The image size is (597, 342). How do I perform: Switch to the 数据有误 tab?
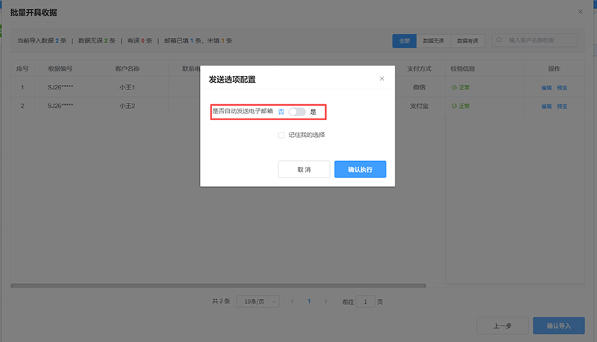point(469,41)
